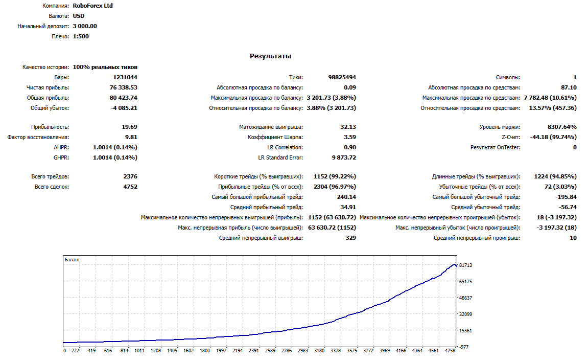Viewport: 588px width, 362px height.
Task: Click Z-score value -44.18 (99.74%)
Action: tap(553, 137)
